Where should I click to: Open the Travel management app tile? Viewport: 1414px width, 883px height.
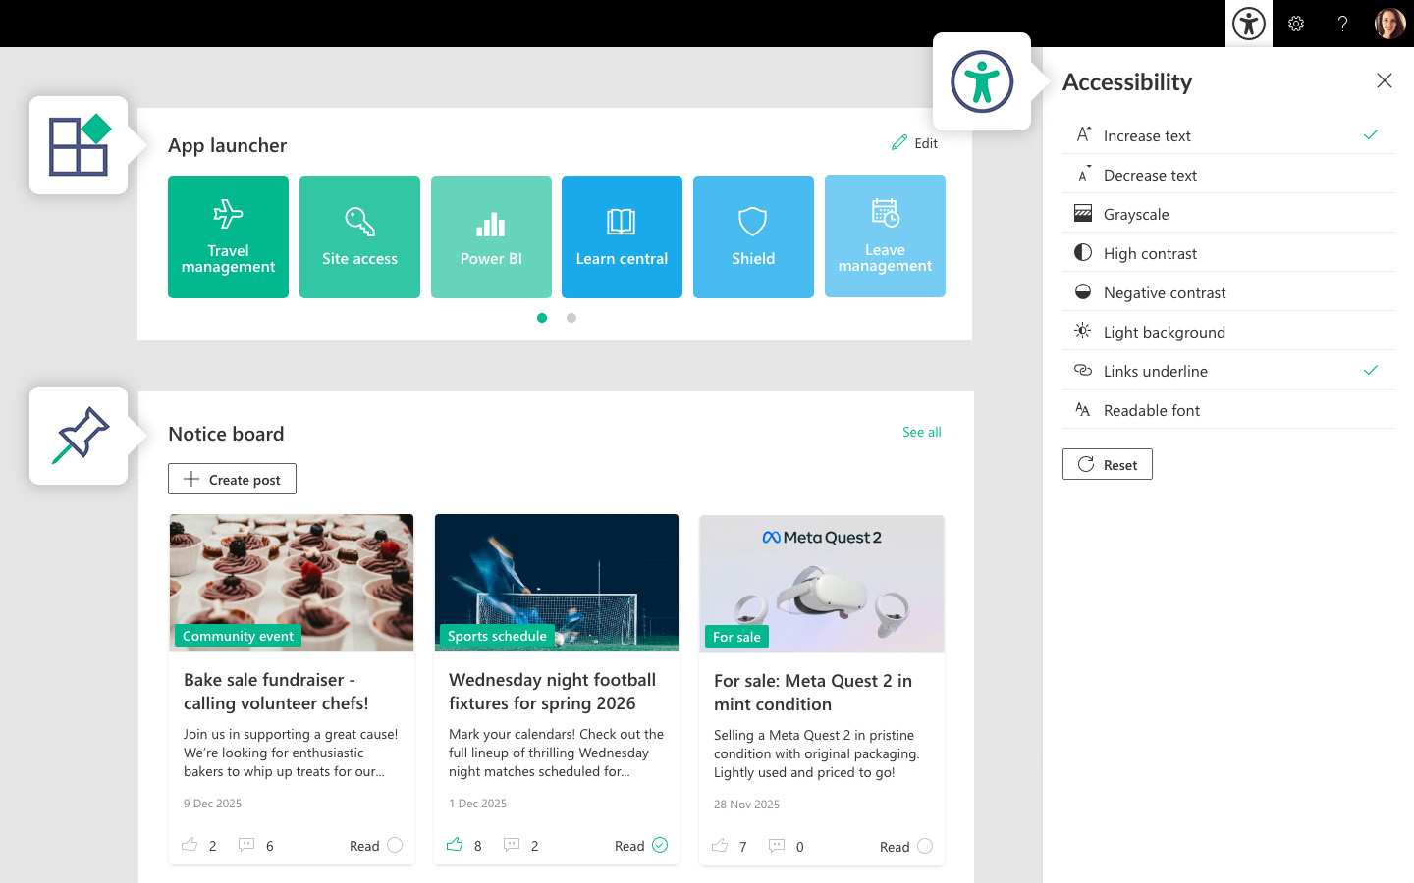click(x=228, y=236)
